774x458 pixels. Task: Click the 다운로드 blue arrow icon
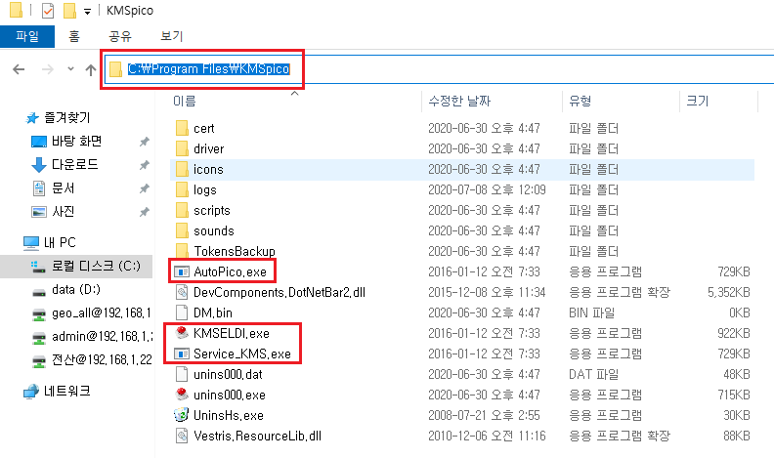39,165
